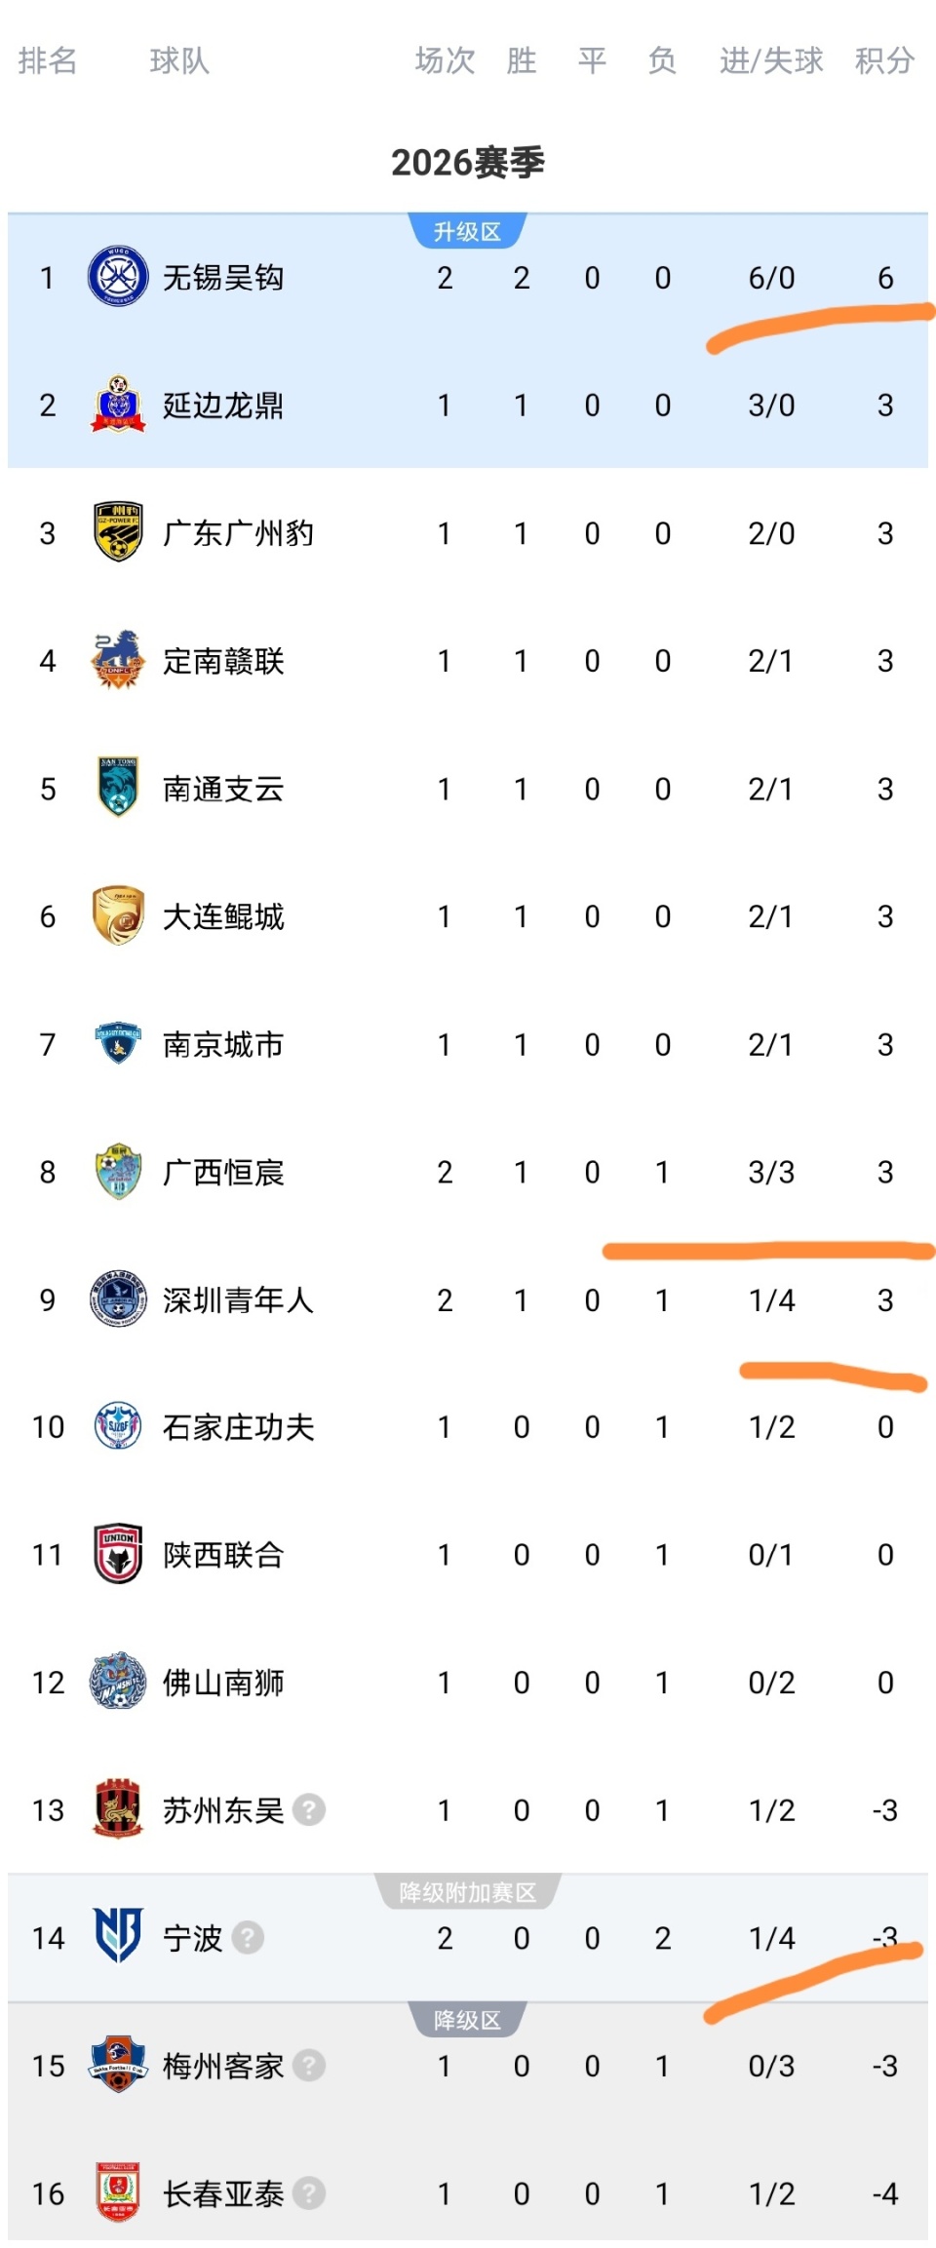Click the 石家庄功夫 team name
This screenshot has width=936, height=2248.
pos(238,1427)
